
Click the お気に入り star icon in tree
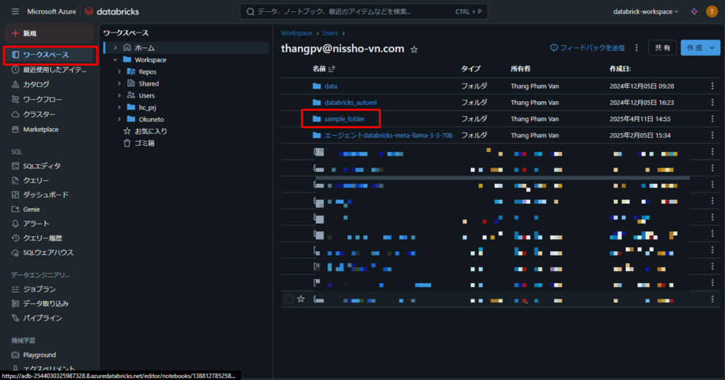click(x=127, y=132)
